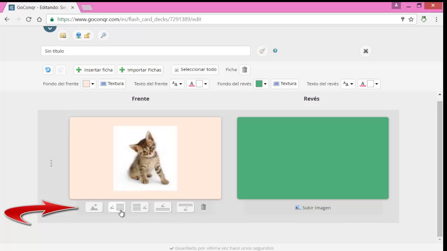The height and width of the screenshot is (251, 447).
Task: Choose text-above-image layout
Action: click(x=185, y=207)
